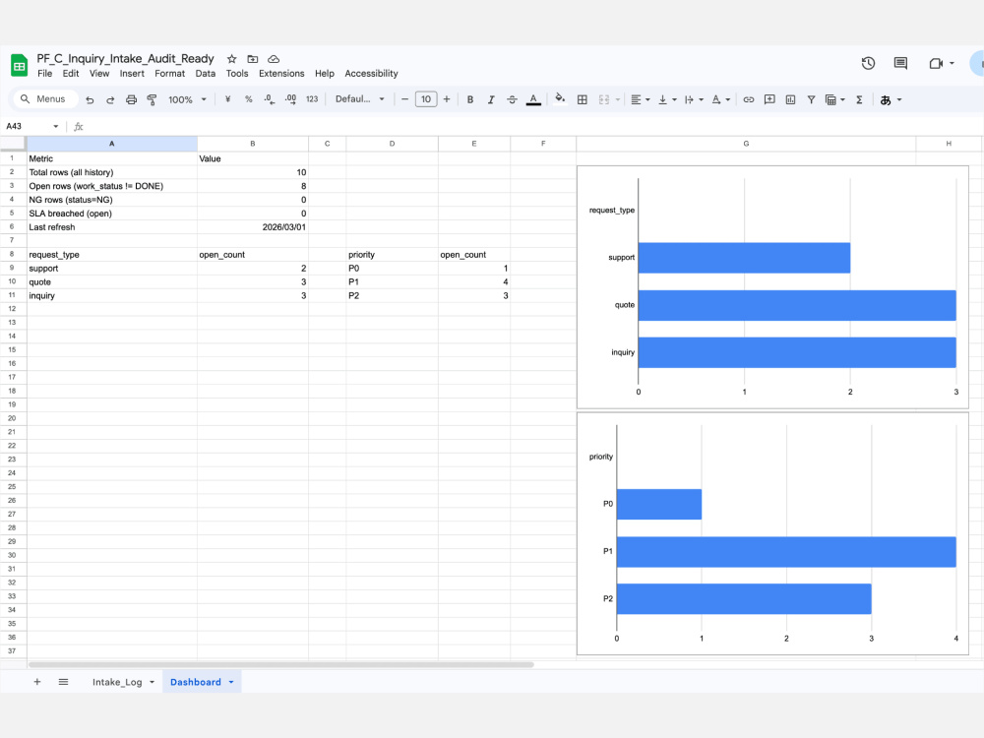The image size is (984, 738).
Task: Open the Name box dropdown arrow
Action: (x=56, y=126)
